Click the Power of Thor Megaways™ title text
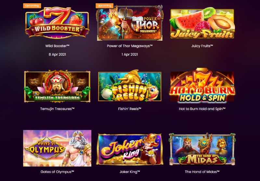Image resolution: width=260 pixels, height=181 pixels. pos(130,46)
